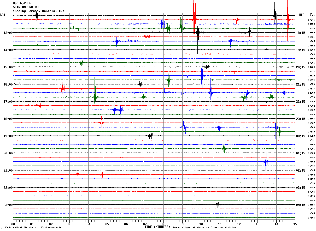Select the 20:00 CDT time label
Image resolution: width=316 pixels, height=231 pixels.
tap(8, 153)
